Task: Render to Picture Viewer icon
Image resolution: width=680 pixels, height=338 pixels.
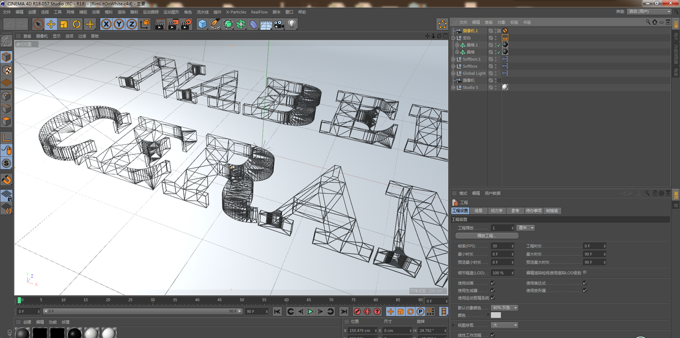Action: tap(173, 24)
